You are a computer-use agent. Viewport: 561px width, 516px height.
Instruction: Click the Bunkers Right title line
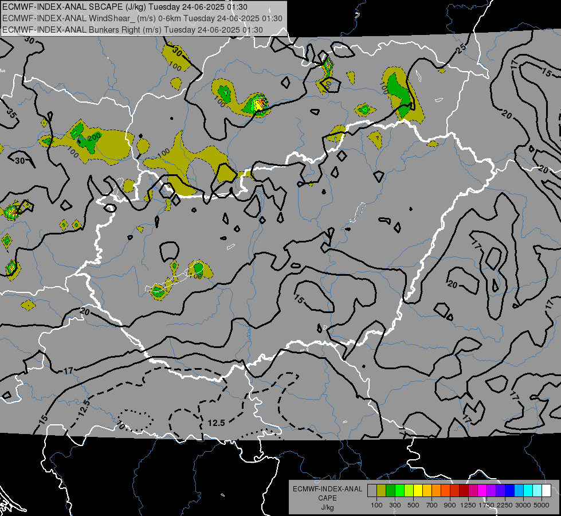132,30
